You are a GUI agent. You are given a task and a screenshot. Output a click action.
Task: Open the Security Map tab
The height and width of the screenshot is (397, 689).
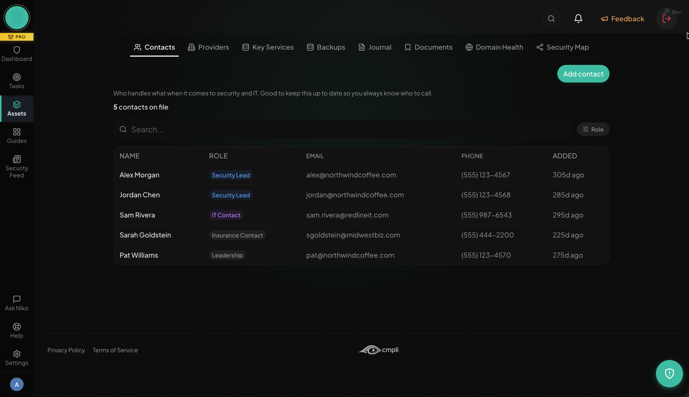(562, 47)
